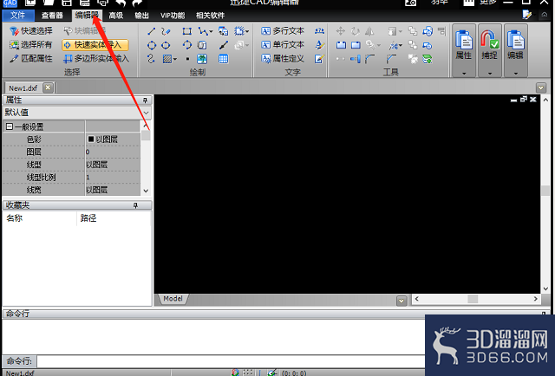
Task: Click the 多边形实体输入 button
Action: [95, 58]
